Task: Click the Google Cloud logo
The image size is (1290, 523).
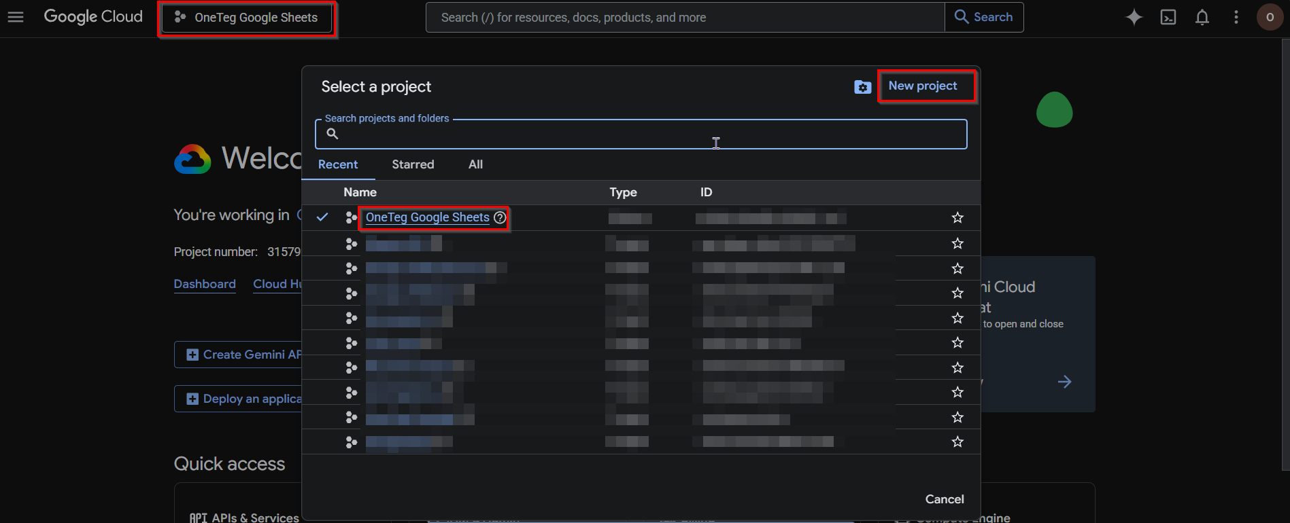Action: pos(93,17)
